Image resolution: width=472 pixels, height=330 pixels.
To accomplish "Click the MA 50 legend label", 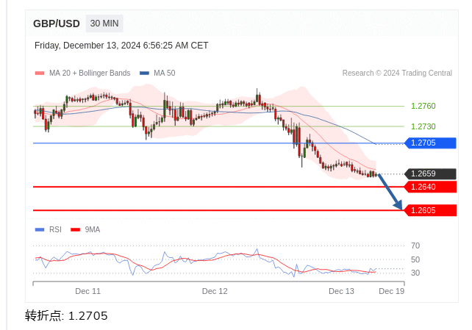I will point(165,73).
